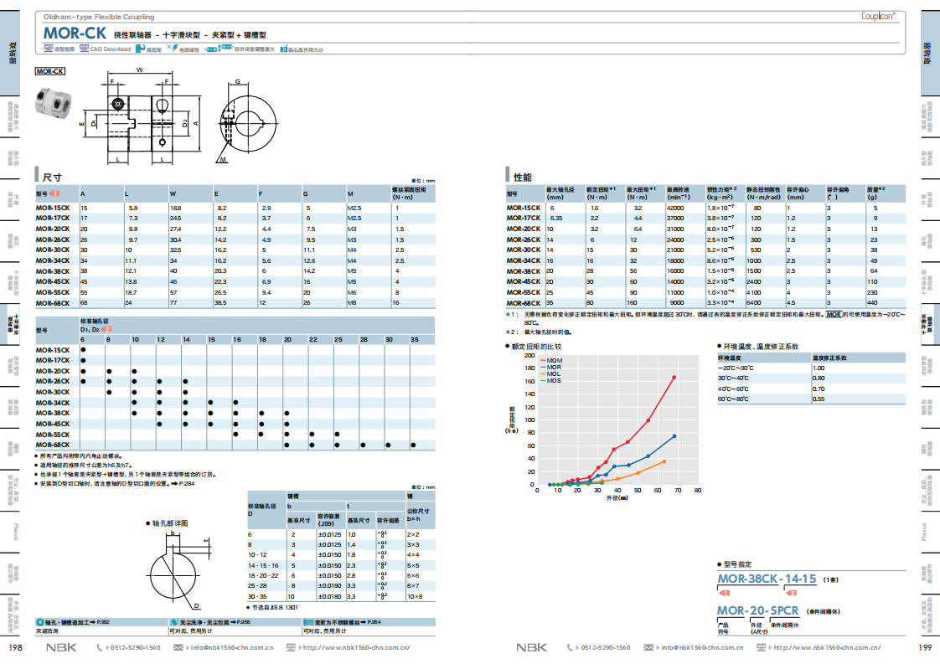Image resolution: width=940 pixels, height=664 pixels.
Task: Click the 轴孔部详图 bore detail drawing
Action: 178,569
